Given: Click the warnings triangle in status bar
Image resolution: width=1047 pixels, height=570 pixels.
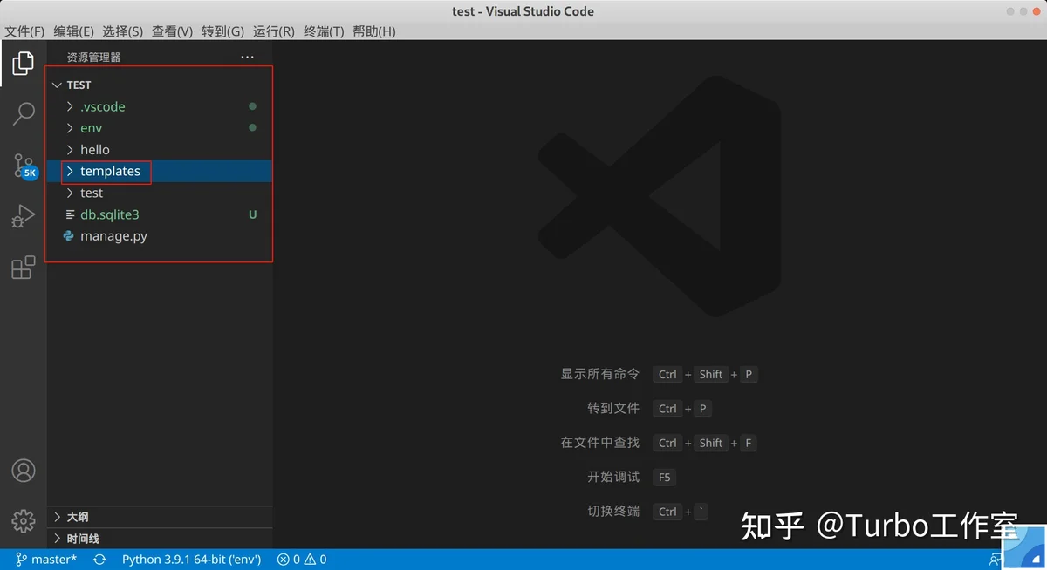Looking at the screenshot, I should [311, 560].
